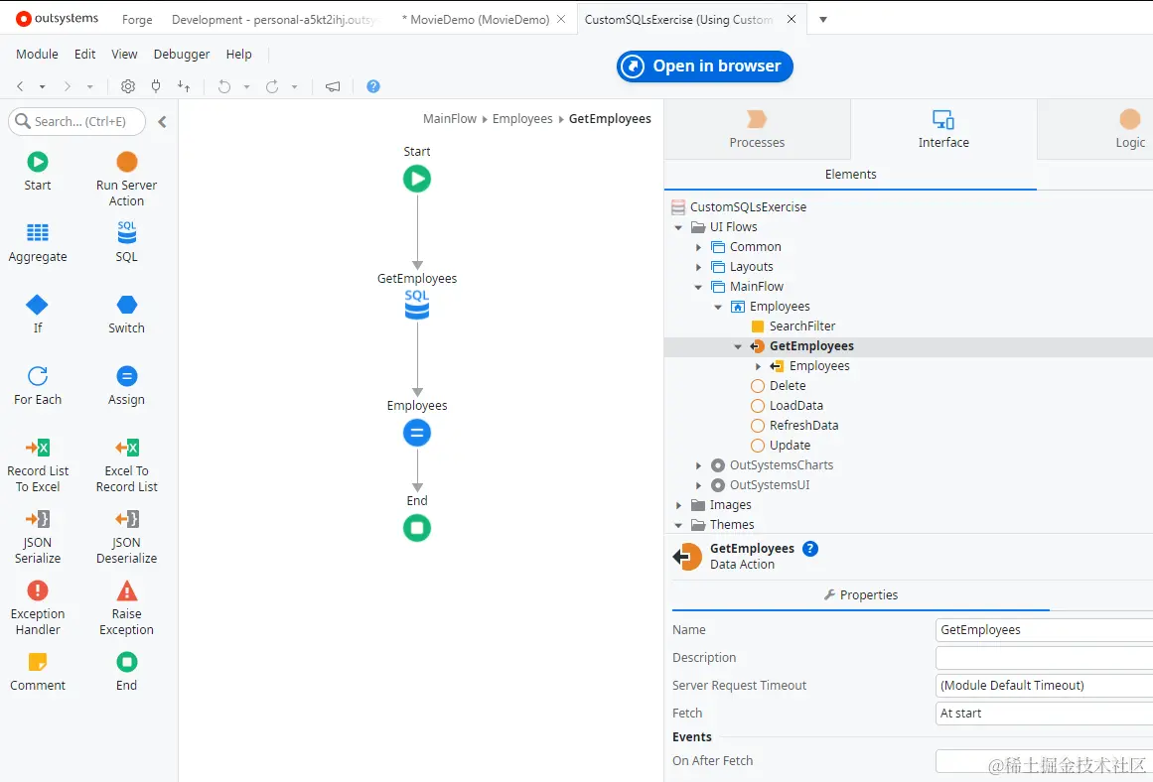Select the LoadData action in tree
The image size is (1153, 782).
pos(795,406)
